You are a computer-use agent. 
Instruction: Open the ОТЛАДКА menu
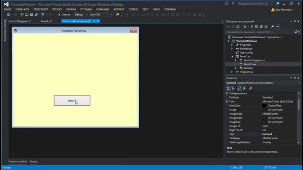coord(86,9)
